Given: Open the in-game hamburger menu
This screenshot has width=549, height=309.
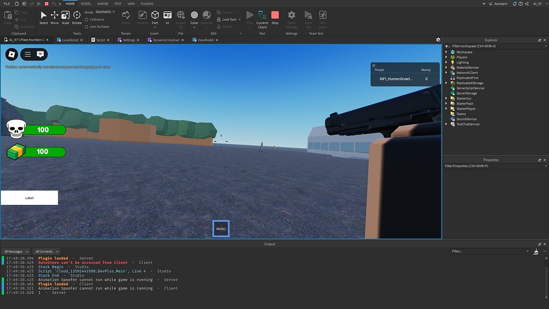Looking at the screenshot, I should point(28,54).
